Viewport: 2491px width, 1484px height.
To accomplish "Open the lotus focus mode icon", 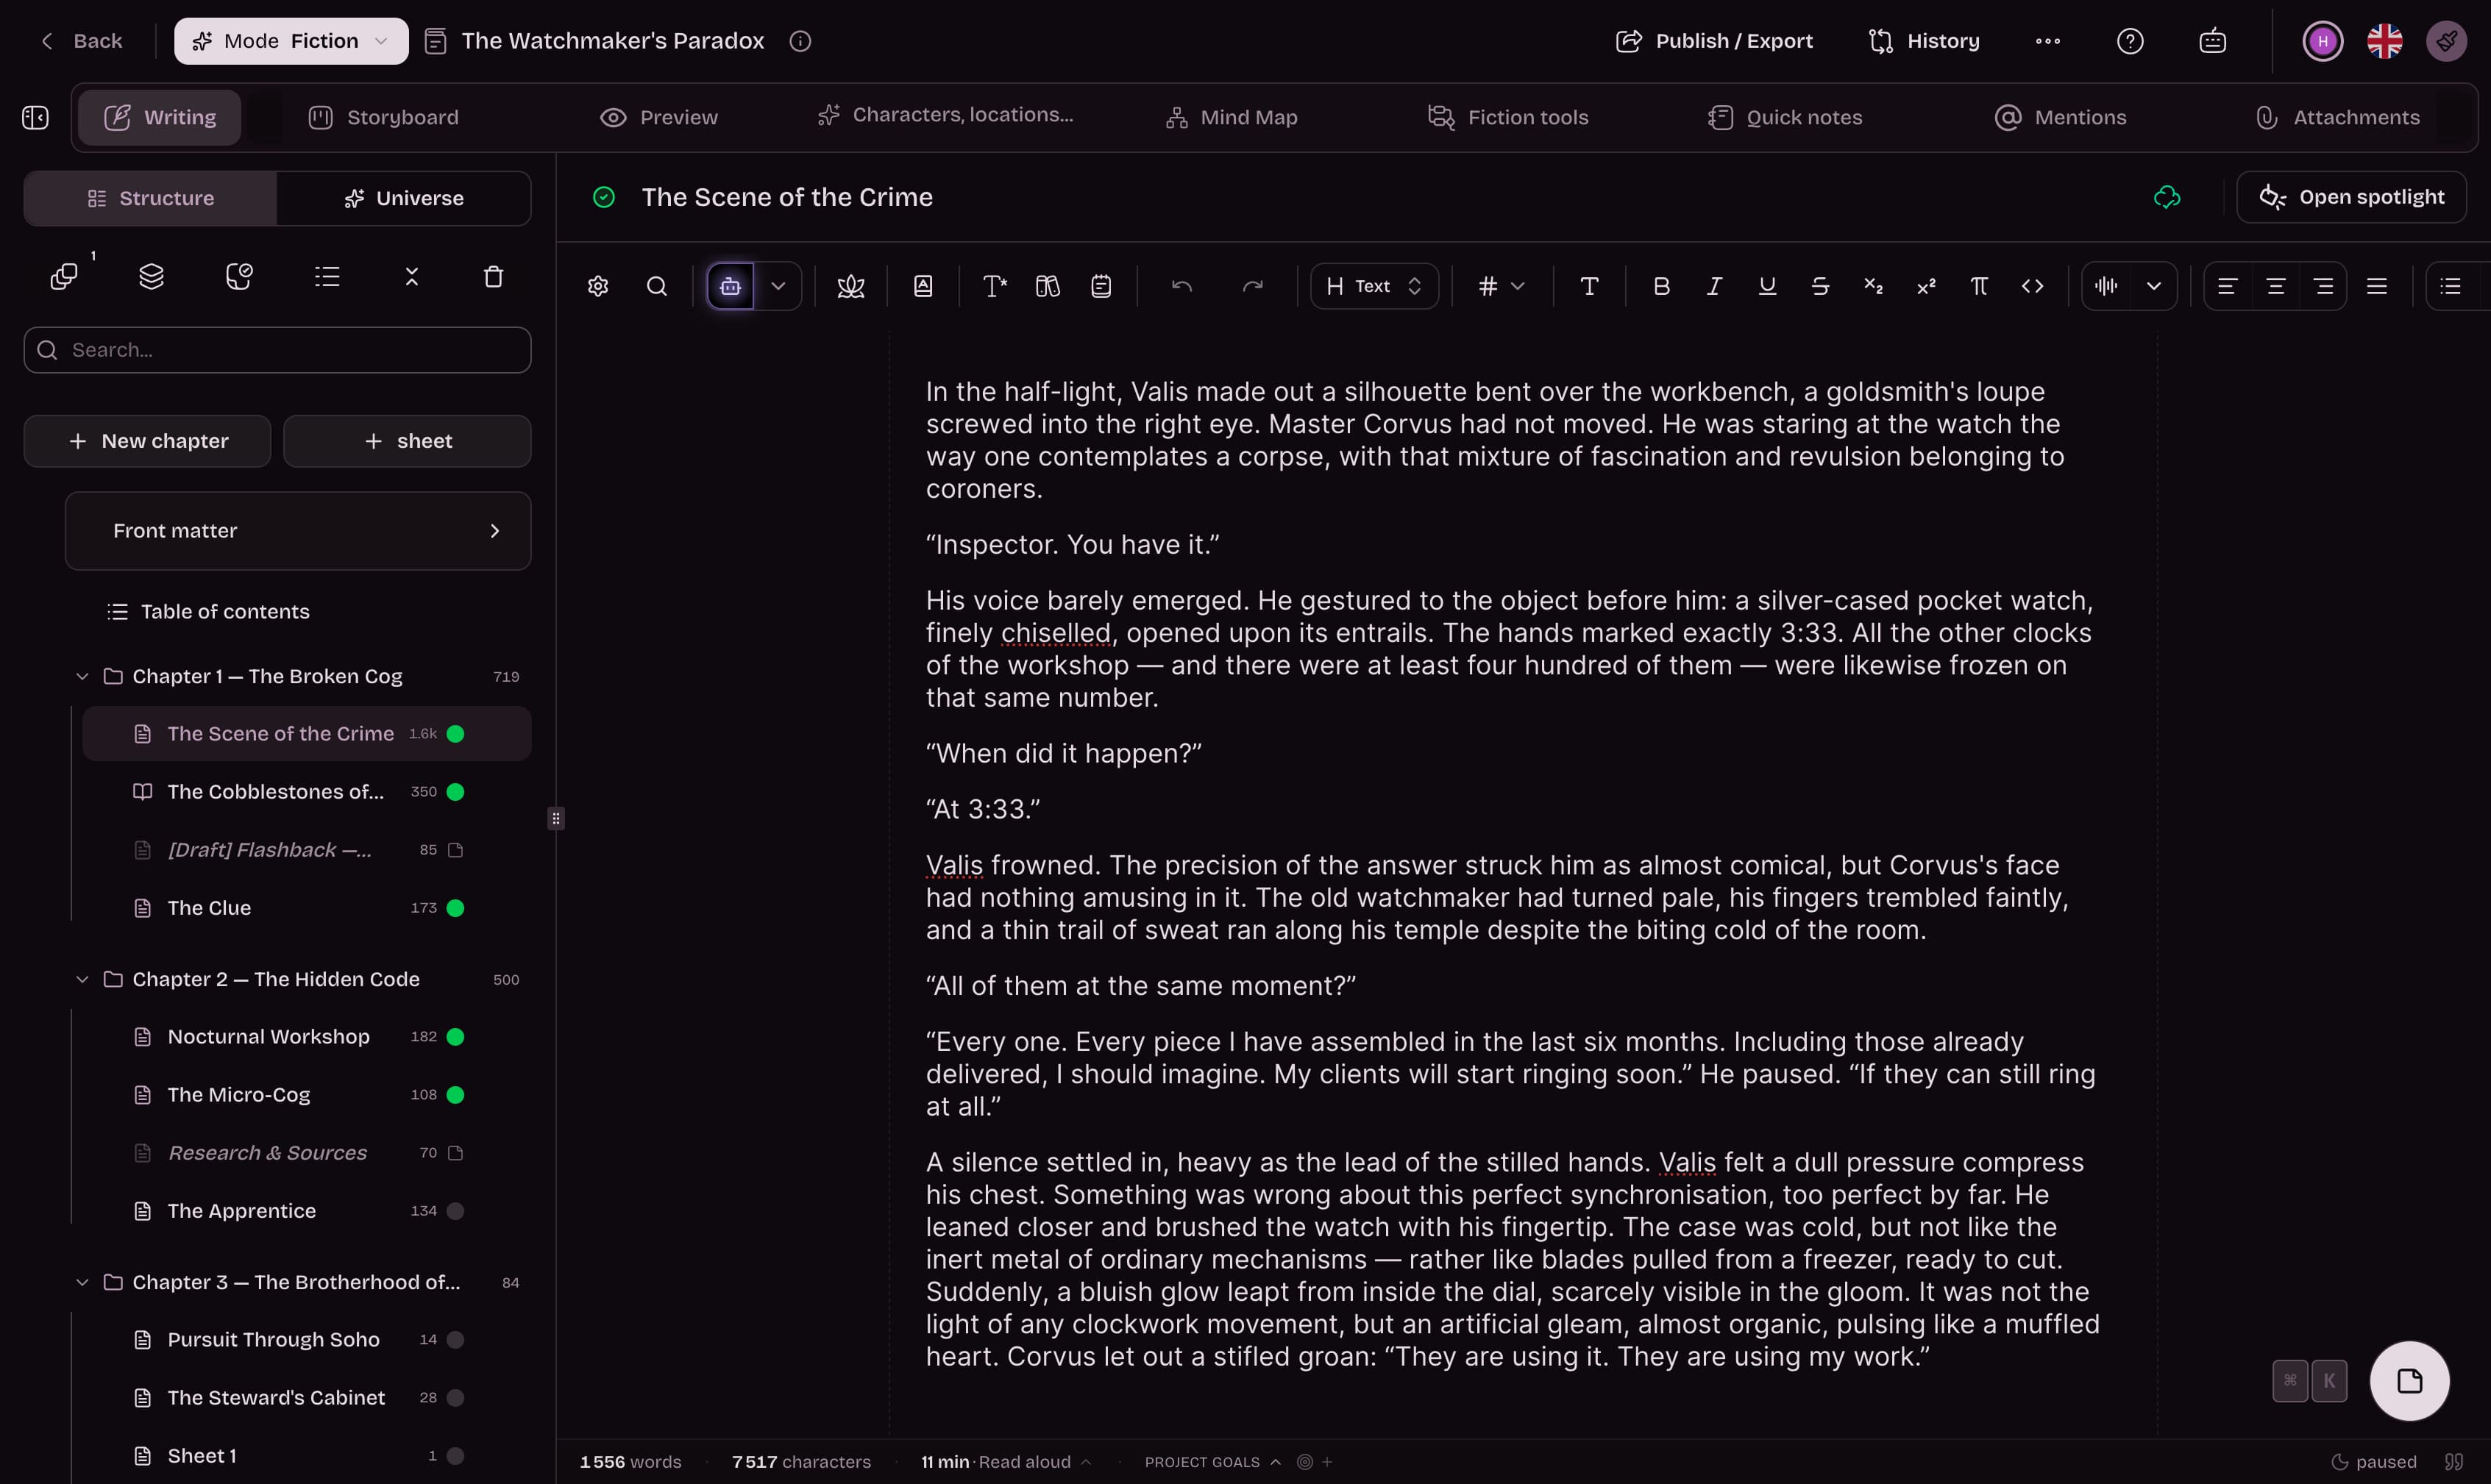I will pos(850,287).
